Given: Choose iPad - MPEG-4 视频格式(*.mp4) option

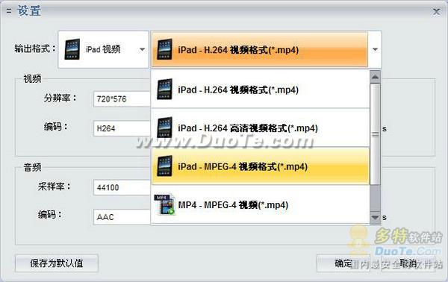Looking at the screenshot, I should [x=261, y=166].
